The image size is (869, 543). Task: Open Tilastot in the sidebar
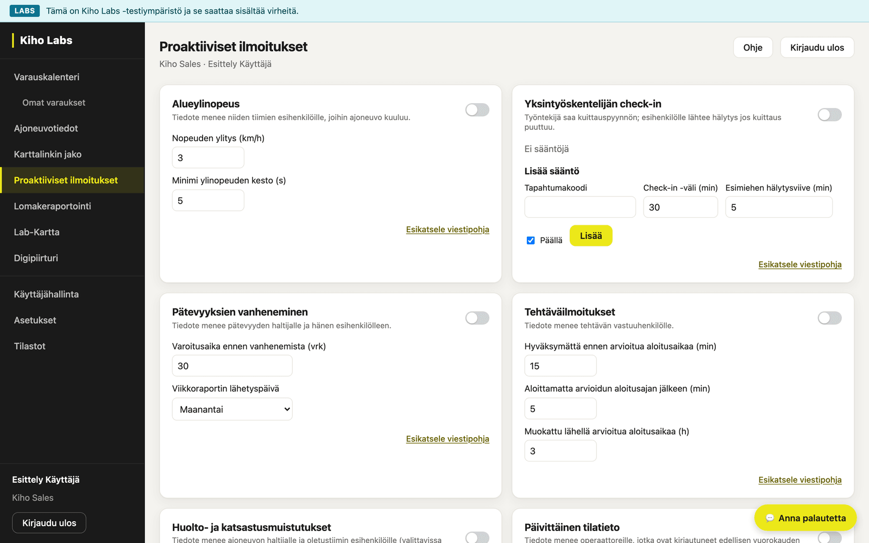[x=72, y=346]
